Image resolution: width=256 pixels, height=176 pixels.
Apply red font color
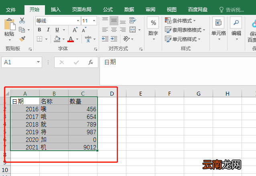tap(71, 39)
